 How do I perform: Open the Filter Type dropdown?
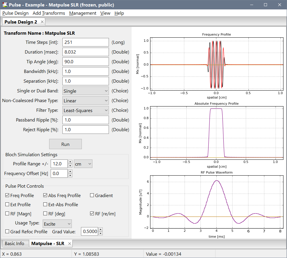click(85, 110)
